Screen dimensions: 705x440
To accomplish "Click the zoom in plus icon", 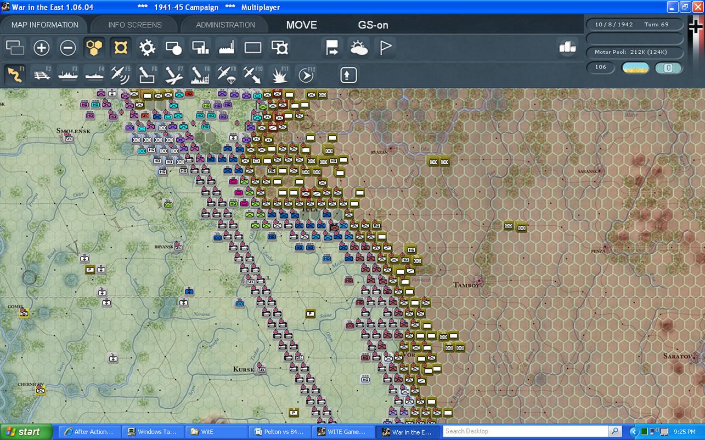I will (x=41, y=48).
